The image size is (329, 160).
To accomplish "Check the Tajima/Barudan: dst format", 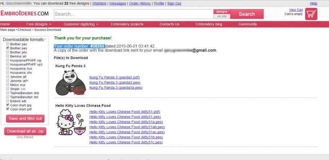I will [8, 97].
